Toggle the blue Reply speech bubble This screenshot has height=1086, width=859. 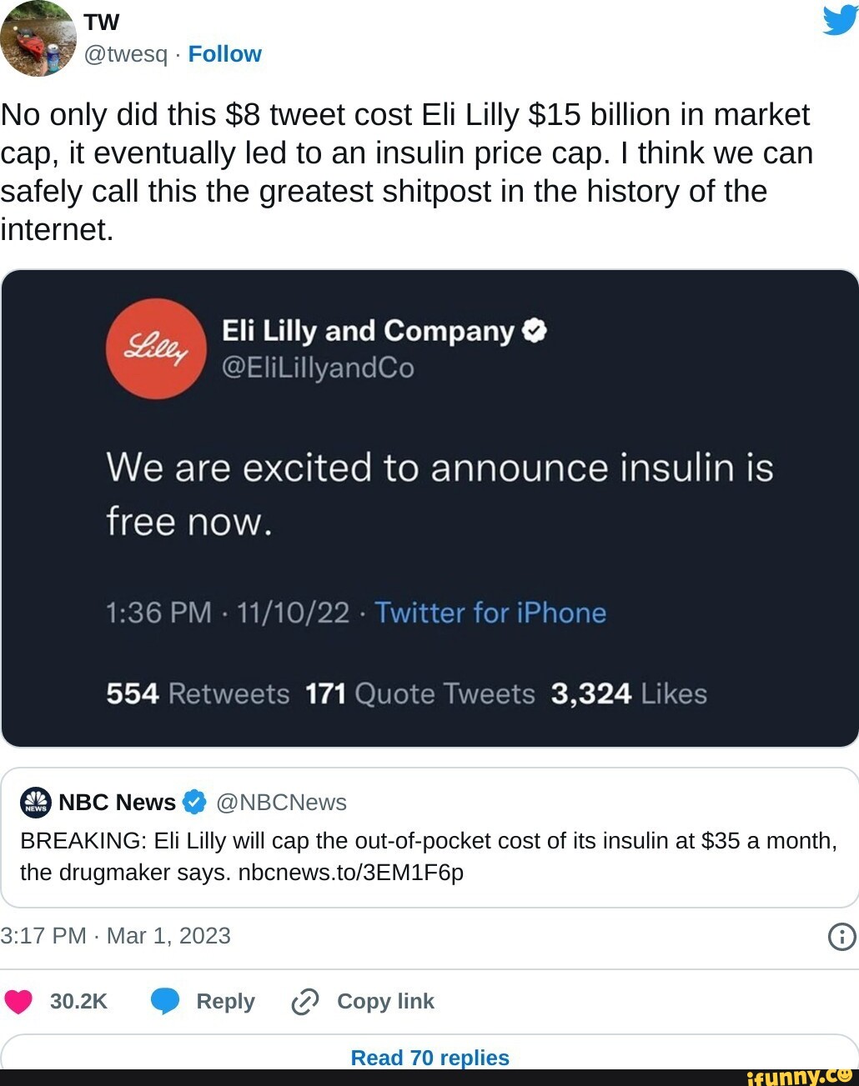pyautogui.click(x=166, y=1001)
